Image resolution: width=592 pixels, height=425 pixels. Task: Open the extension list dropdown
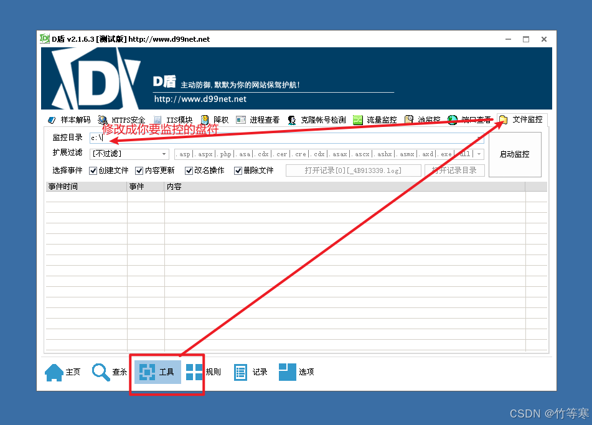478,154
